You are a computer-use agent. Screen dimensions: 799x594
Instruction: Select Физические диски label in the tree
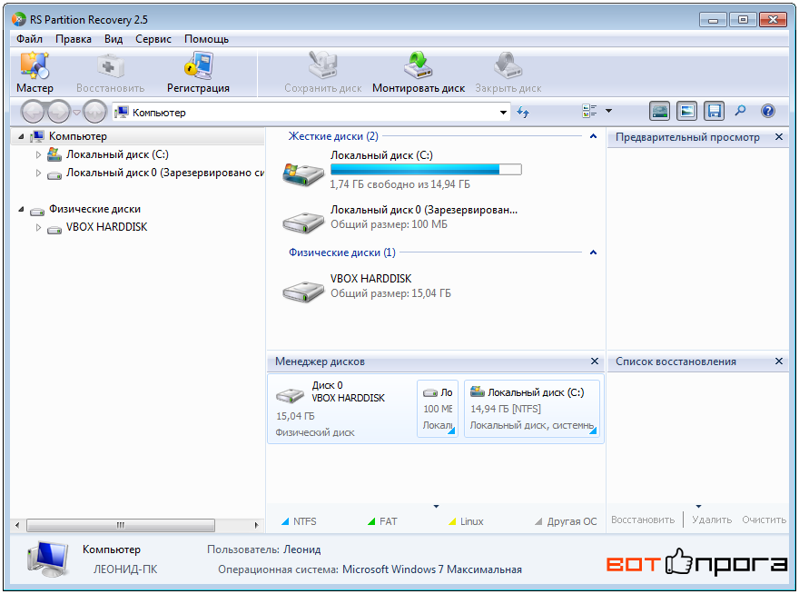click(94, 209)
